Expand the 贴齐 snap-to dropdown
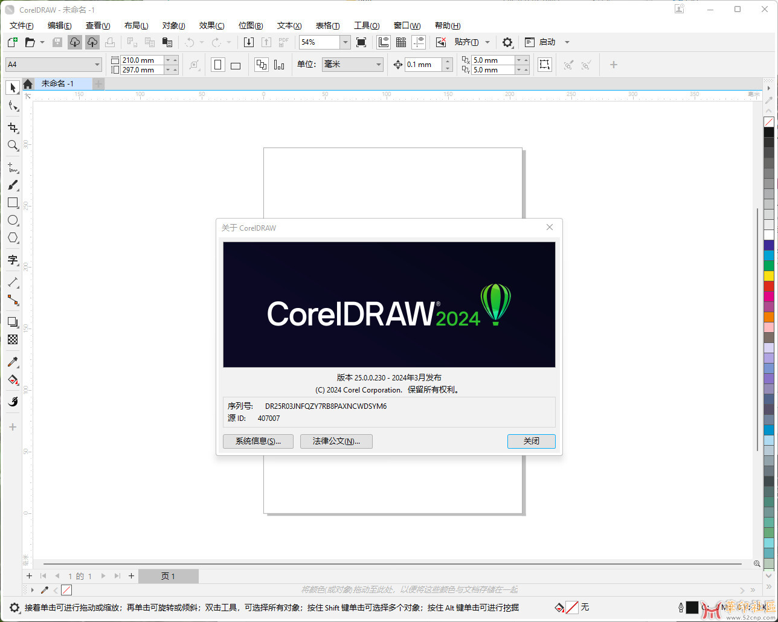 click(x=487, y=42)
